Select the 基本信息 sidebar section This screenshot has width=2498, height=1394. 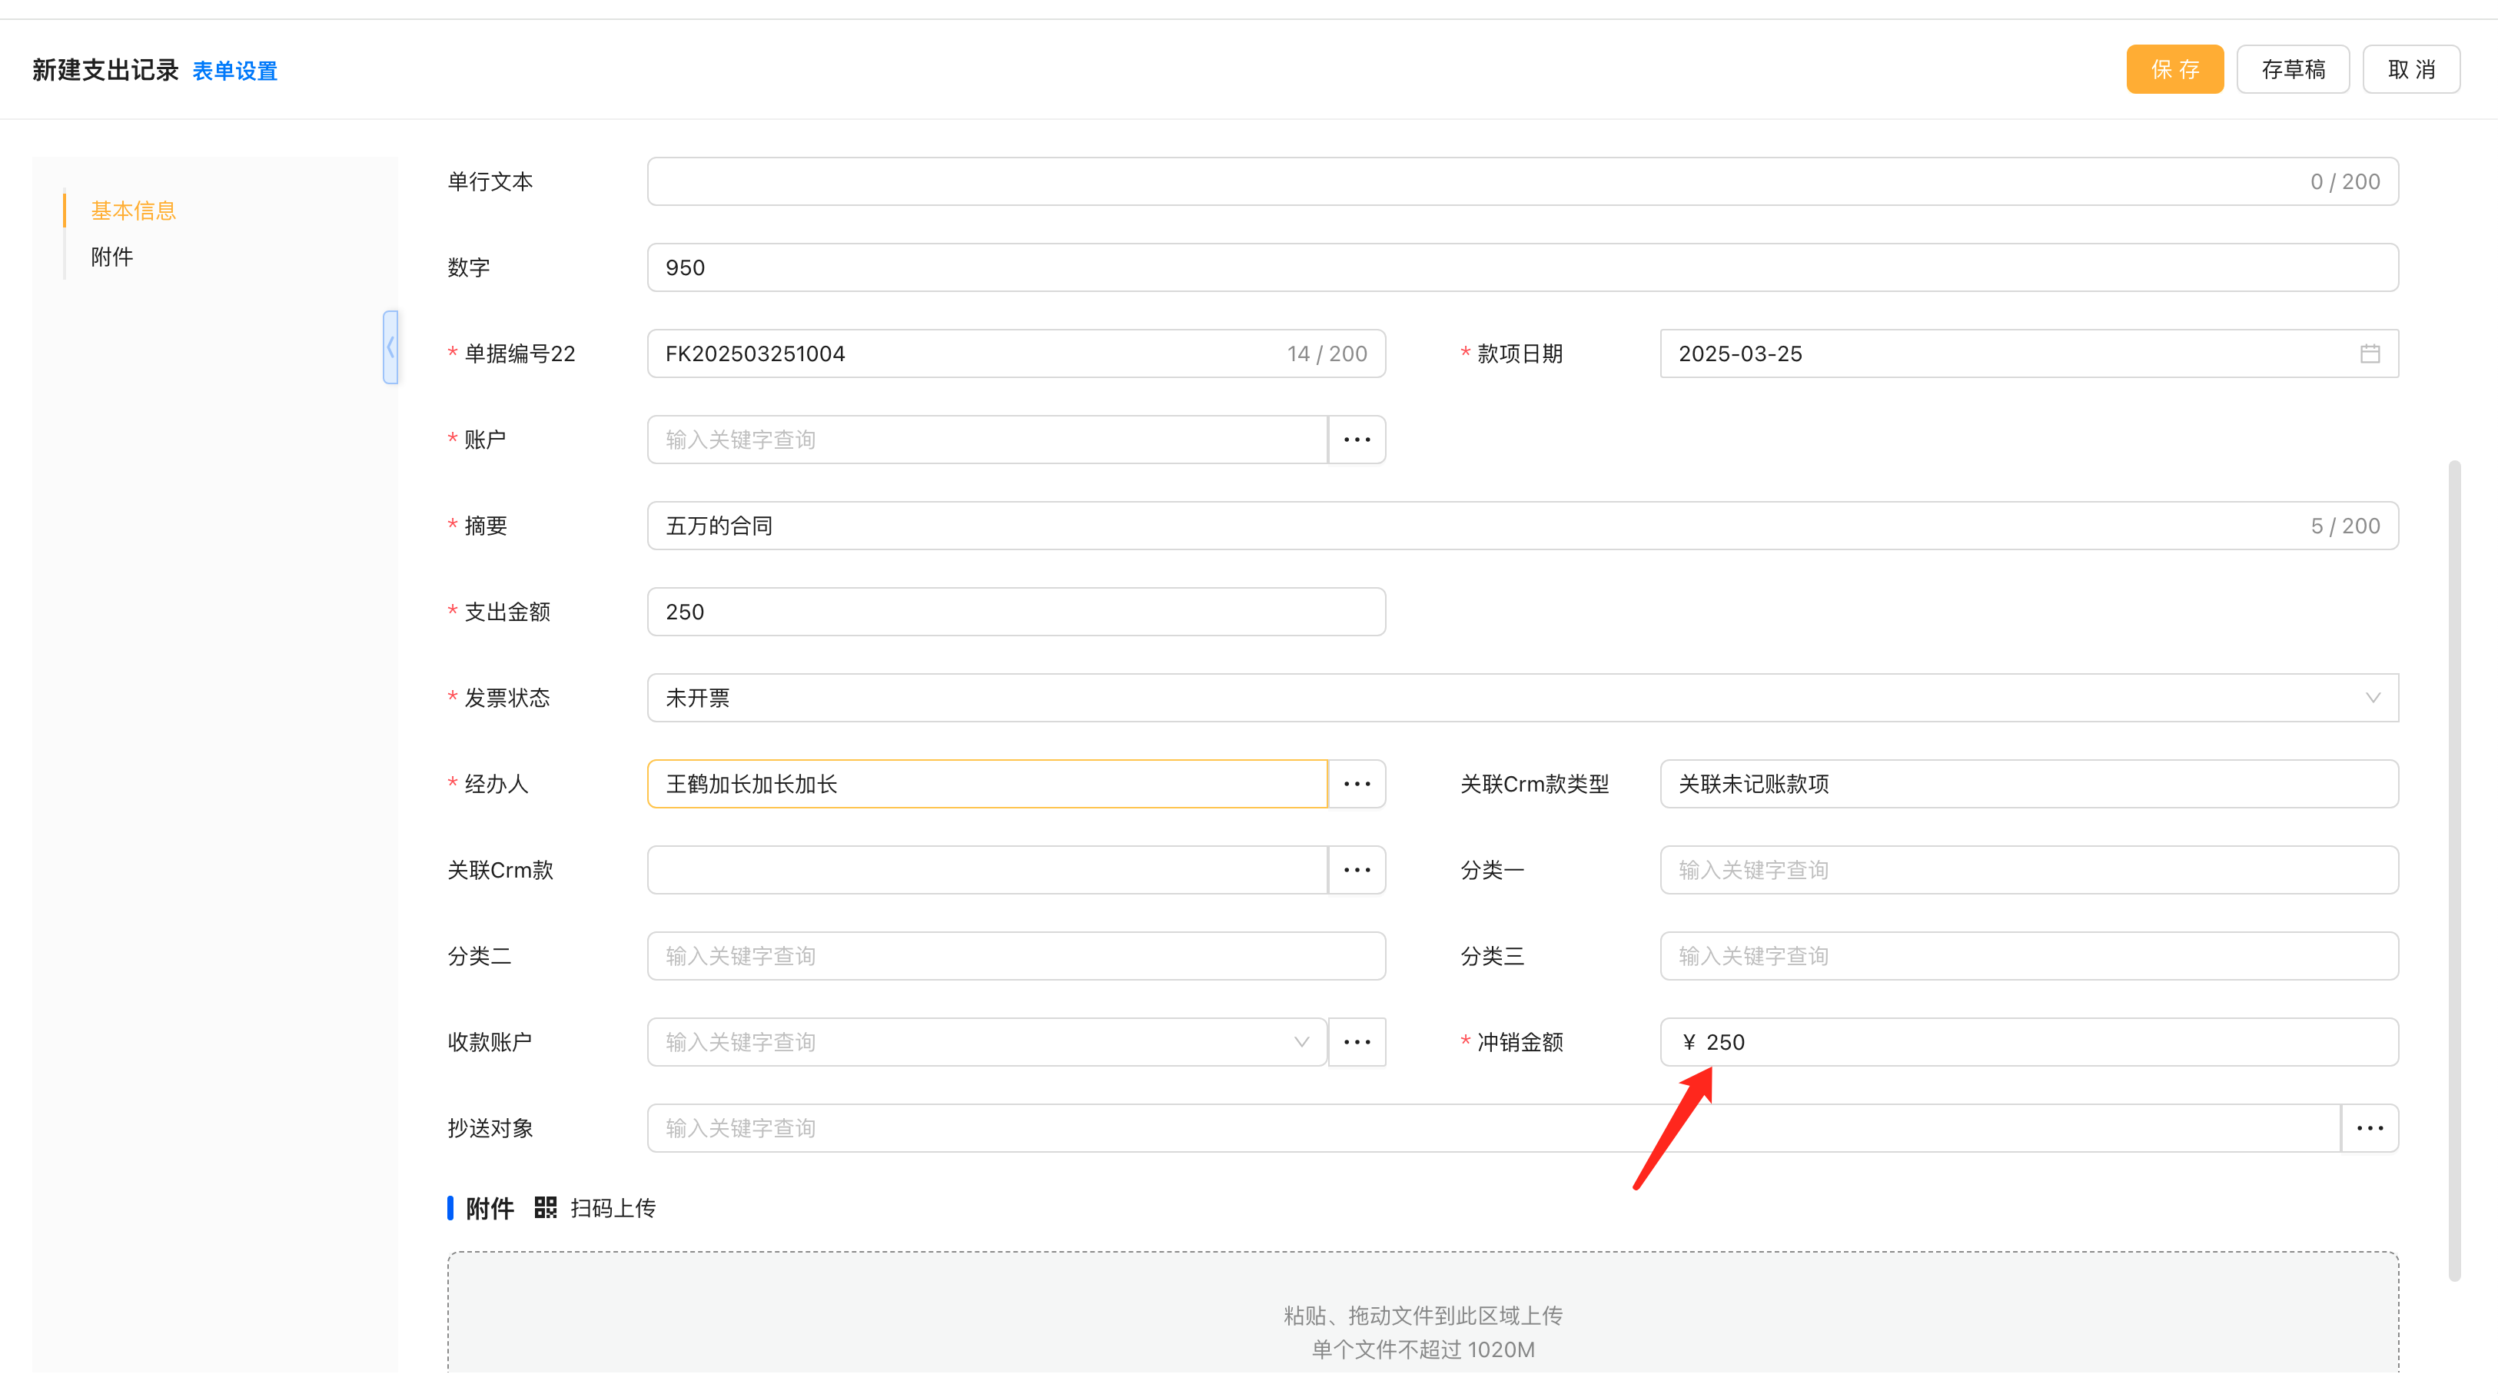pos(134,211)
